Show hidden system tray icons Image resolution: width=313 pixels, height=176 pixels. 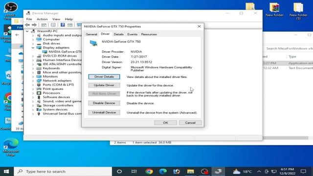259,172
